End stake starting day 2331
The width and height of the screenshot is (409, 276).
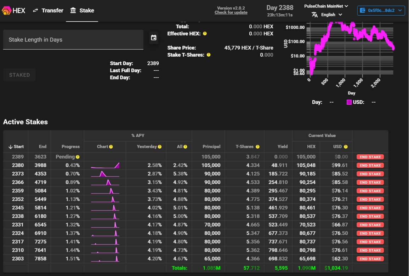pos(370,225)
